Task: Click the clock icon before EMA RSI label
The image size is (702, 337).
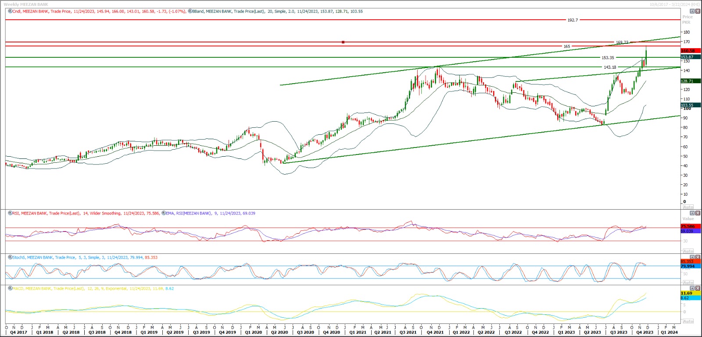Action: pyautogui.click(x=164, y=213)
